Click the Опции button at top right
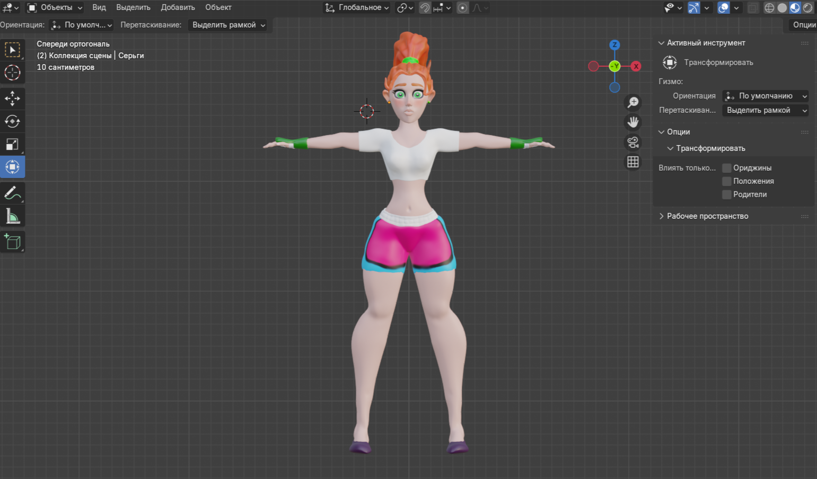The width and height of the screenshot is (817, 479). 804,25
